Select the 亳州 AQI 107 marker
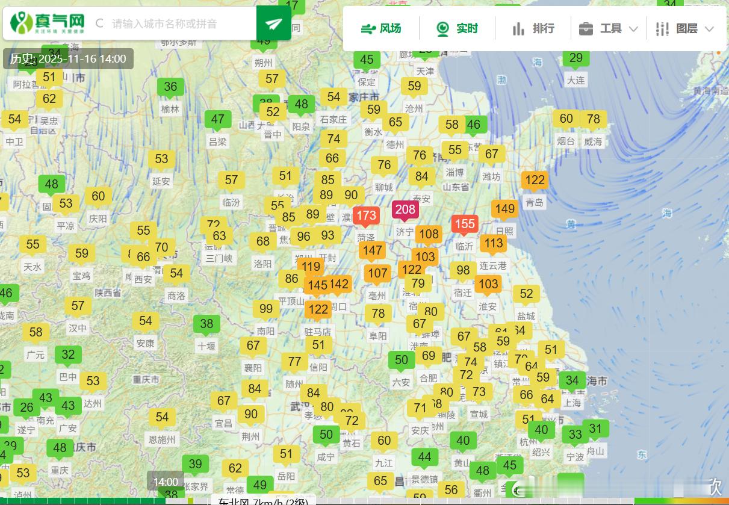The height and width of the screenshot is (505, 729). [377, 274]
